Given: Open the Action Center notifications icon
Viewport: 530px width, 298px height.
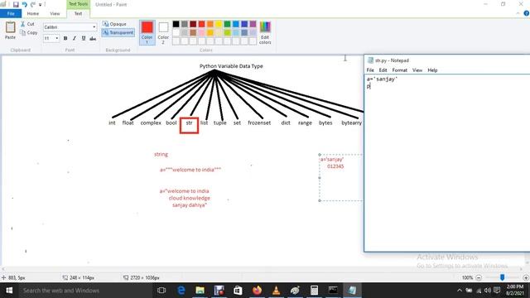Looking at the screenshot, I should pyautogui.click(x=497, y=291).
